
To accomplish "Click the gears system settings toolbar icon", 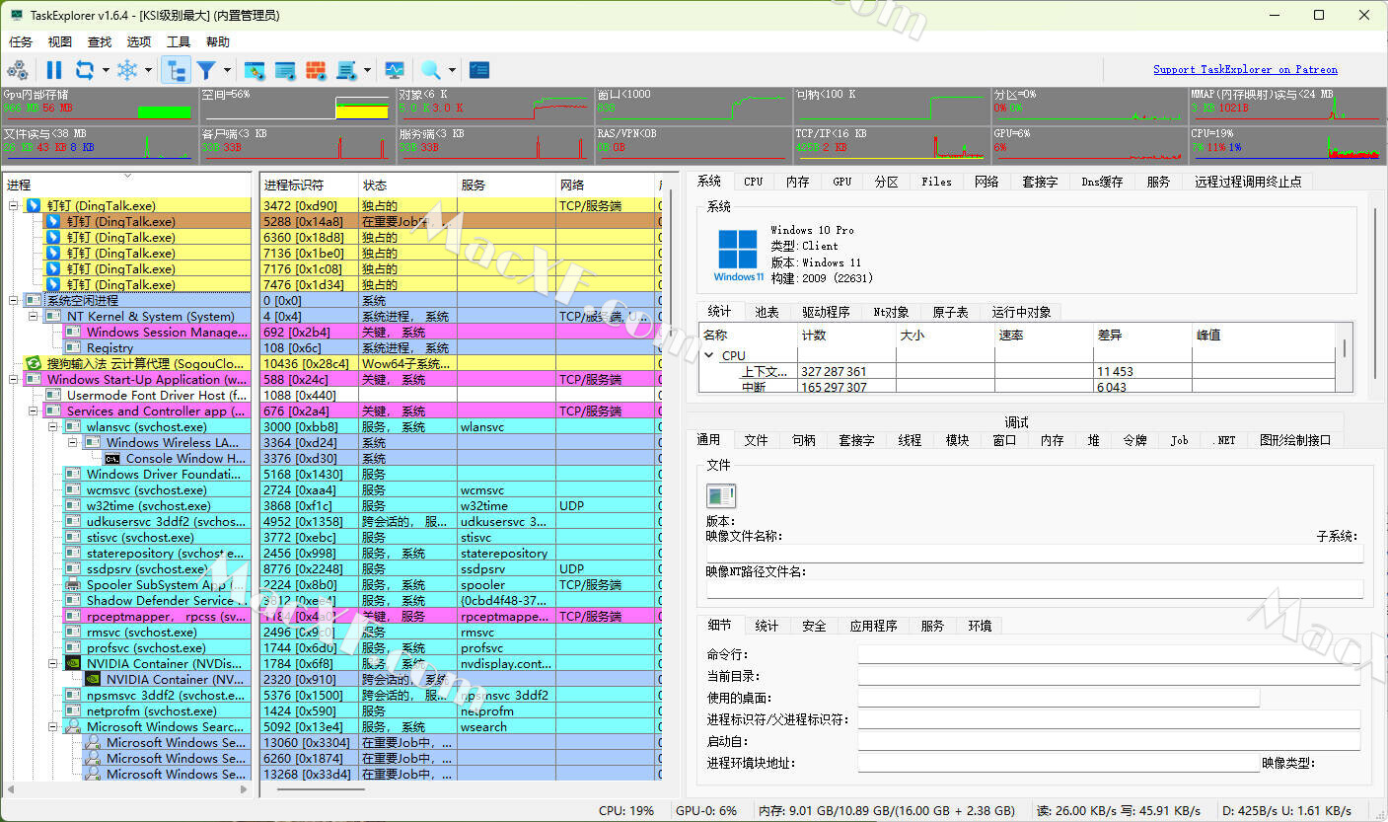I will 18,70.
